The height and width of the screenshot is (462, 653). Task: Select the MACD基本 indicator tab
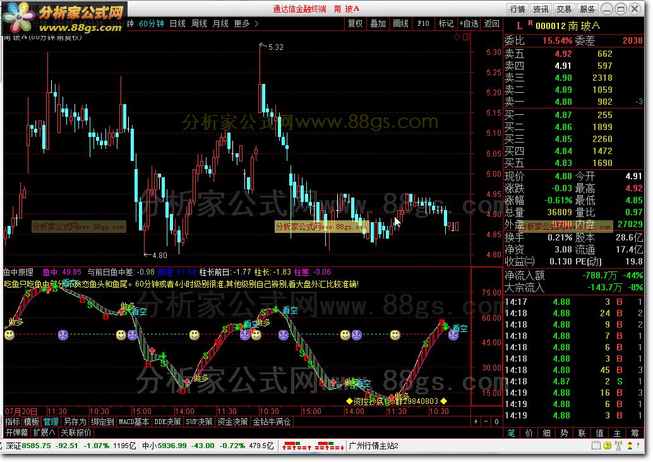click(134, 422)
